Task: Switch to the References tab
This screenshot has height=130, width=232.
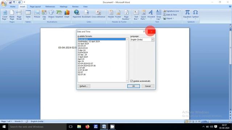Action: [x=50, y=6]
